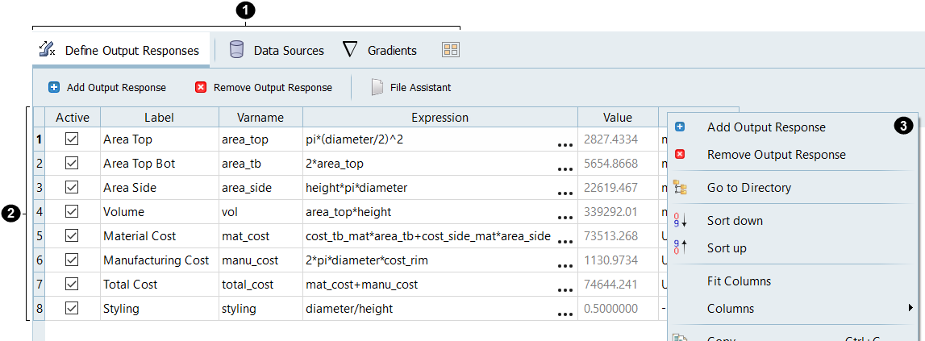Expand the Columns submenu arrow
Image resolution: width=925 pixels, height=341 pixels.
(910, 308)
